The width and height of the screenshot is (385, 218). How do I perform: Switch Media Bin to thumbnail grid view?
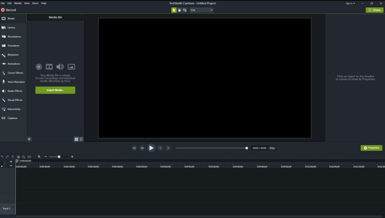coord(76,139)
